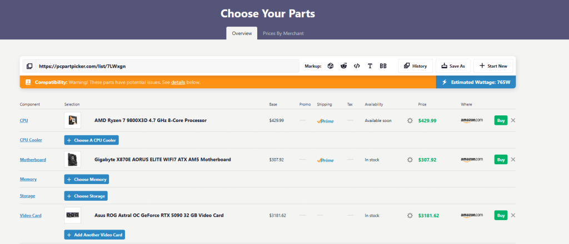The width and height of the screenshot is (569, 244).
Task: Click the Amazon logo in the Motherboard row
Action: [472, 160]
